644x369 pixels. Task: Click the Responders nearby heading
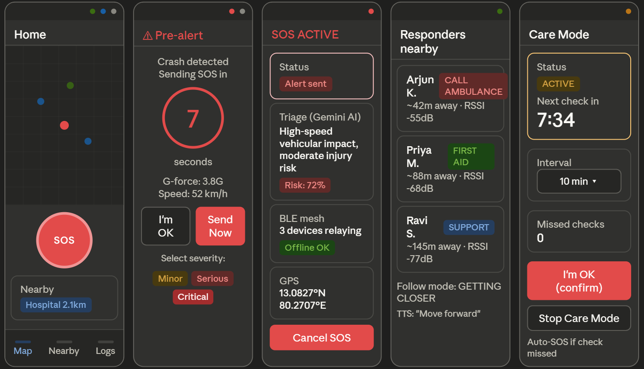[x=433, y=42]
